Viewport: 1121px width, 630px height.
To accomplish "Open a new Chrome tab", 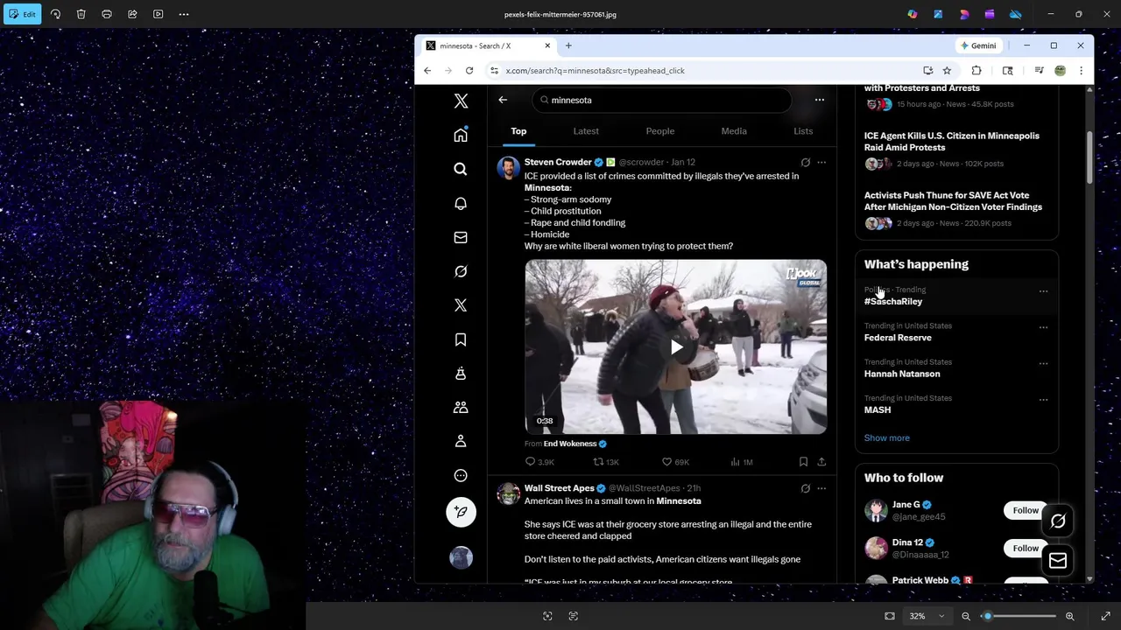I will click(x=568, y=45).
